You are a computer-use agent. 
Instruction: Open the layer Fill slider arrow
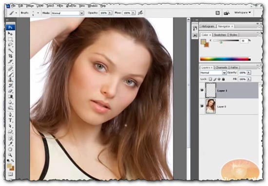pyautogui.click(x=249, y=79)
